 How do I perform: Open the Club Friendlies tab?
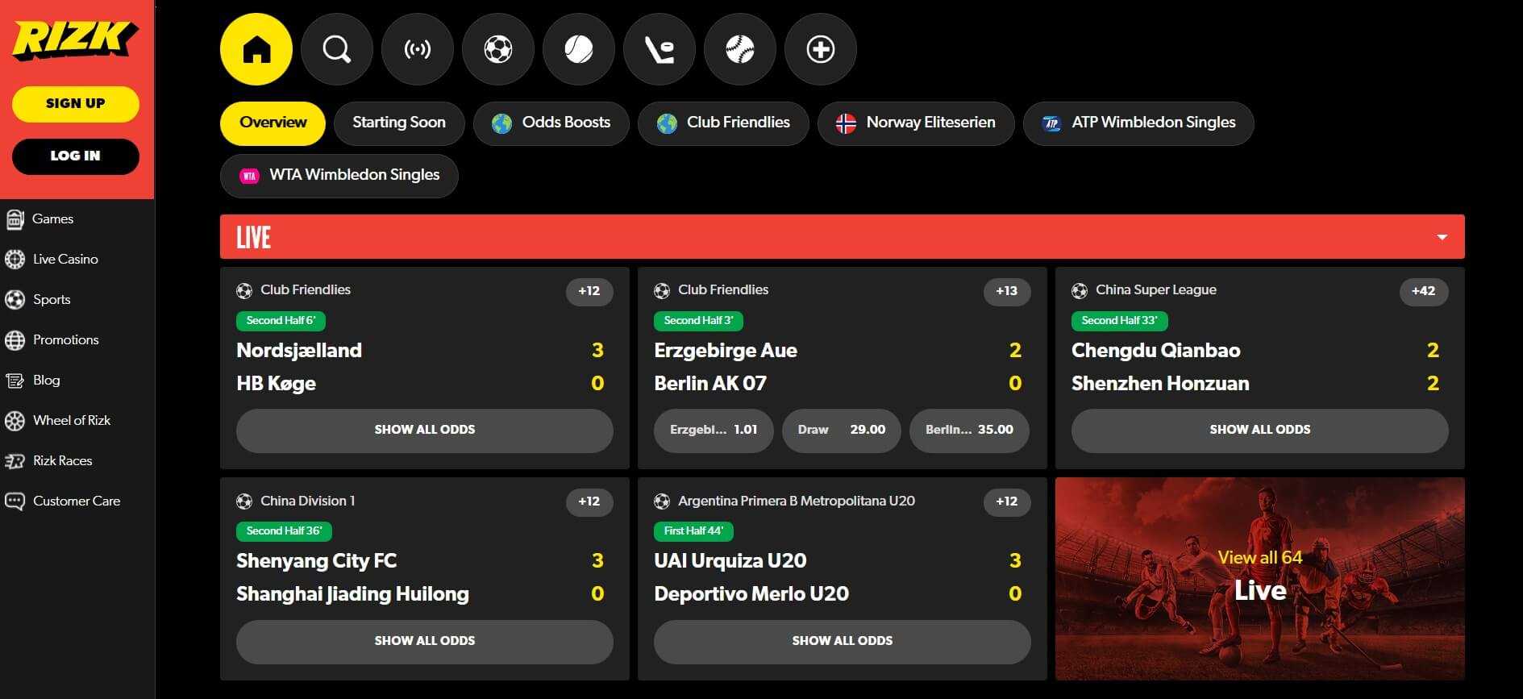pyautogui.click(x=723, y=123)
